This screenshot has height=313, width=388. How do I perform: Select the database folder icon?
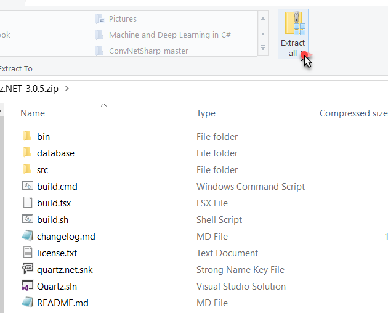pyautogui.click(x=27, y=153)
